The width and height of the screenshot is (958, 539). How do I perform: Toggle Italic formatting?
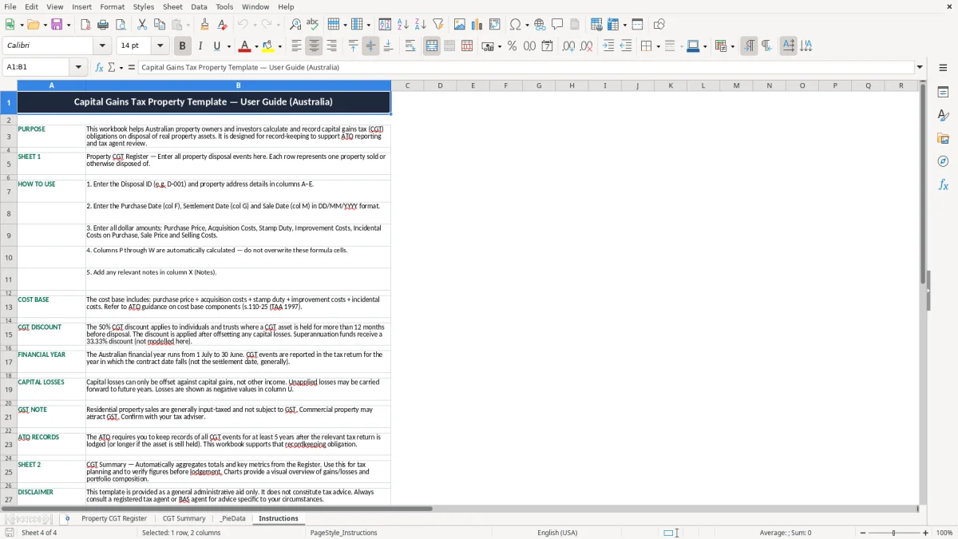(x=200, y=46)
